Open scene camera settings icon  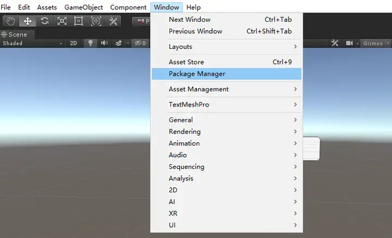[x=349, y=43]
